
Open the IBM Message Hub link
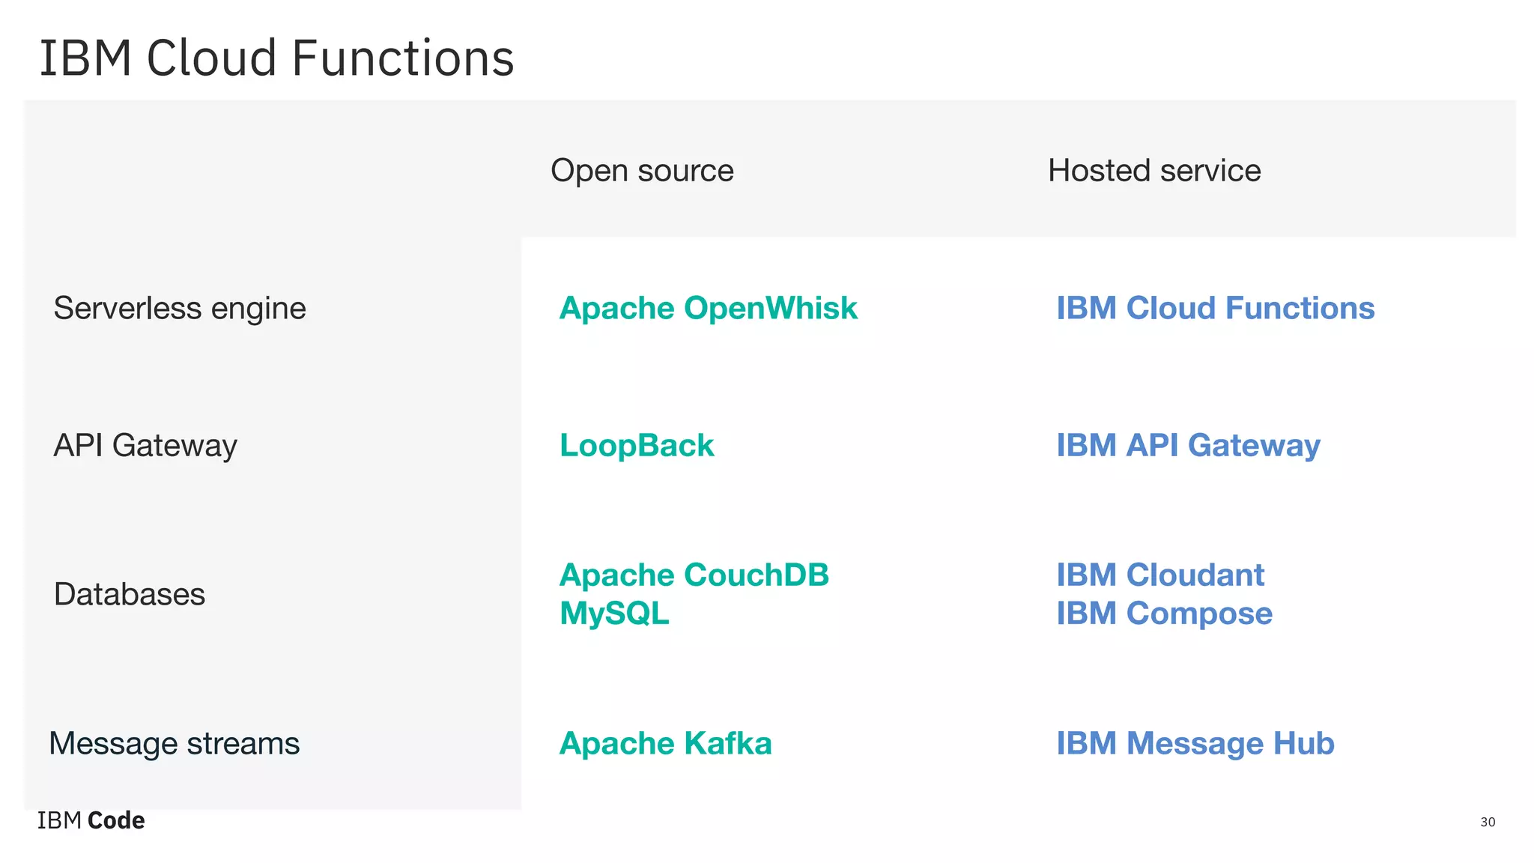1195,744
